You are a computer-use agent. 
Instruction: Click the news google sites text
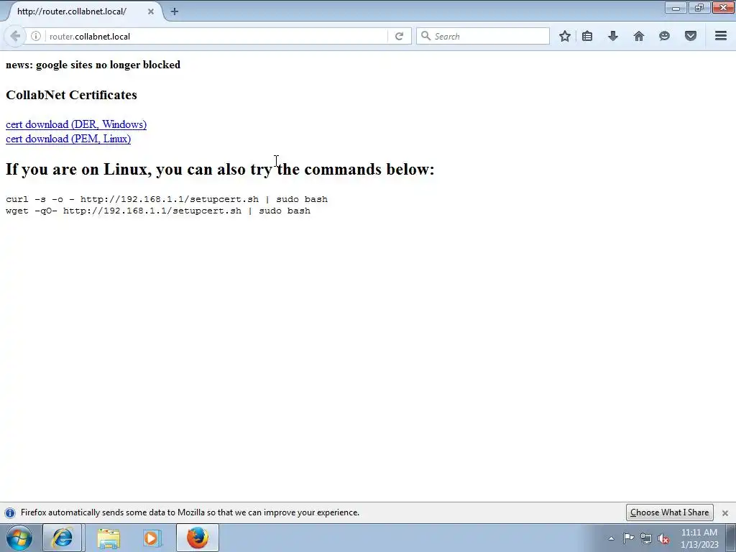pos(93,65)
